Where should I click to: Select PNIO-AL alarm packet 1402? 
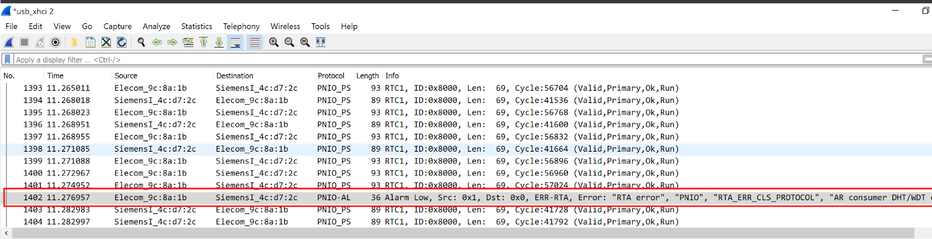pos(466,198)
